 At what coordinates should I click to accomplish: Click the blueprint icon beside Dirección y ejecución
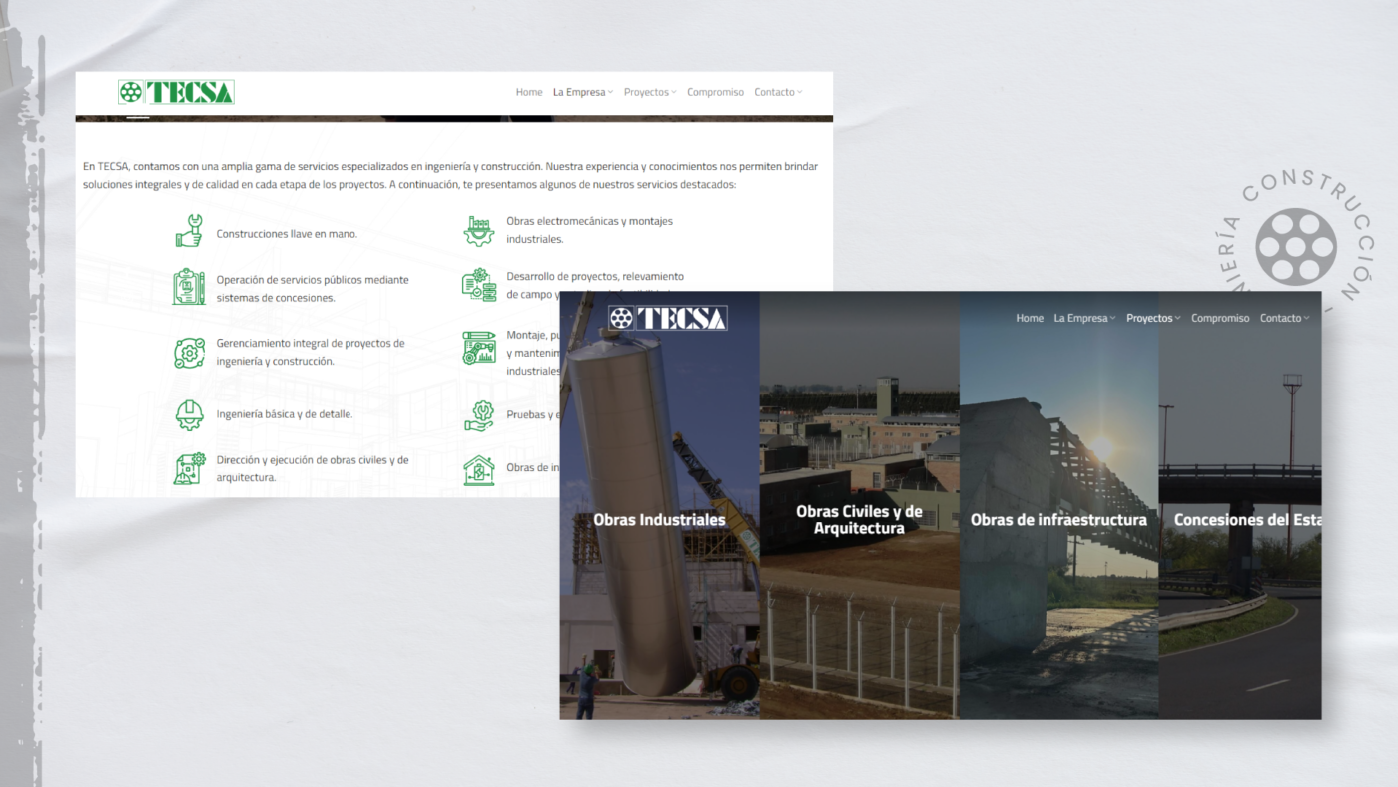(189, 468)
